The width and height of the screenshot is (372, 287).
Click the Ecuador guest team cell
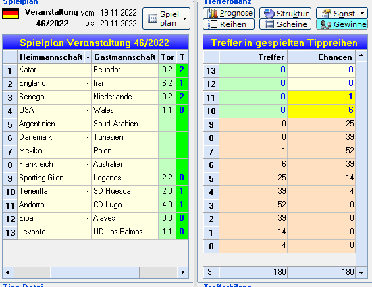(x=125, y=70)
